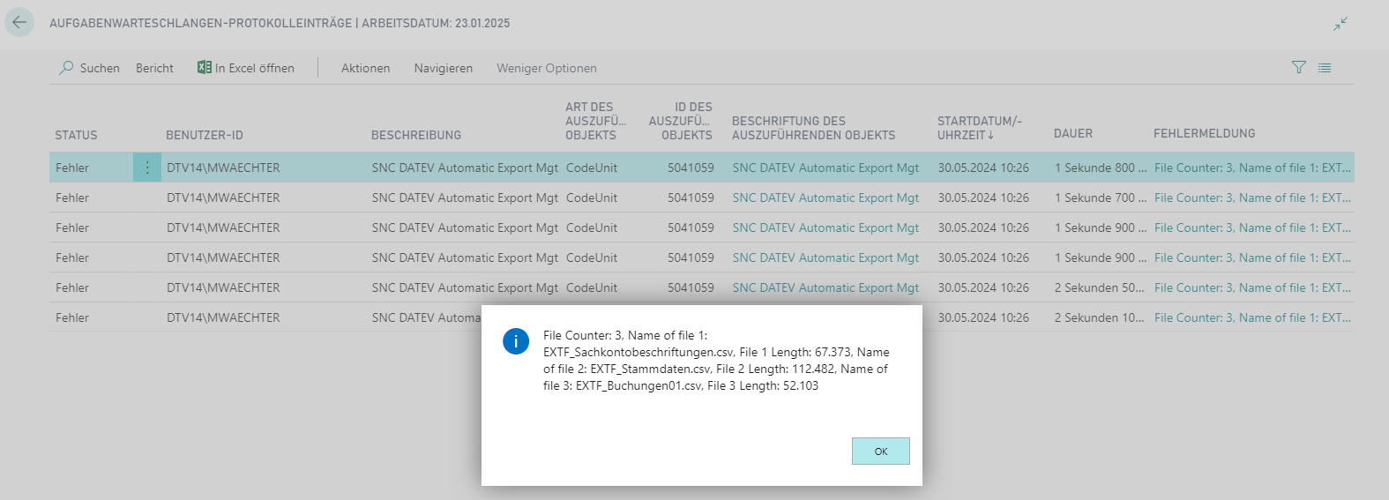Screen dimensions: 1389x500
Task: Click the Status column header
Action: (x=76, y=135)
